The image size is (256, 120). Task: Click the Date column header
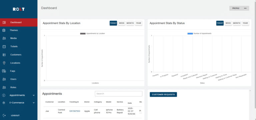[x=130, y=103]
